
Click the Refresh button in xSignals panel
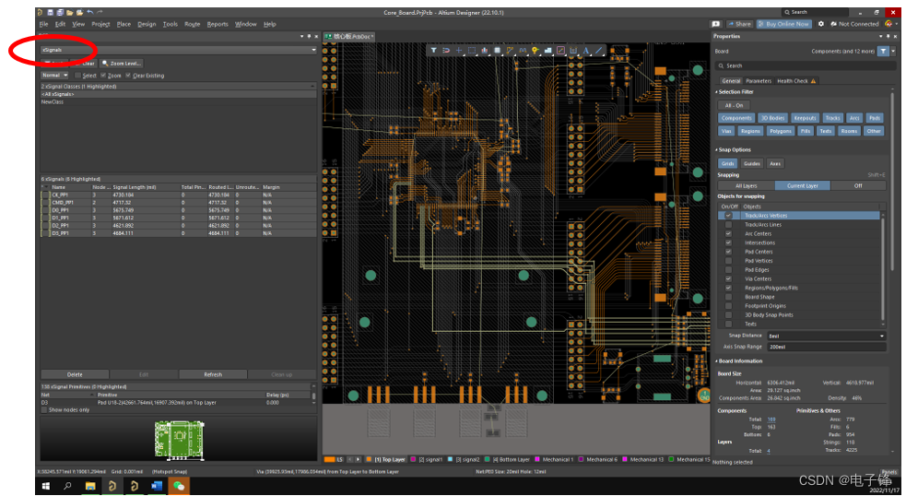(x=213, y=374)
